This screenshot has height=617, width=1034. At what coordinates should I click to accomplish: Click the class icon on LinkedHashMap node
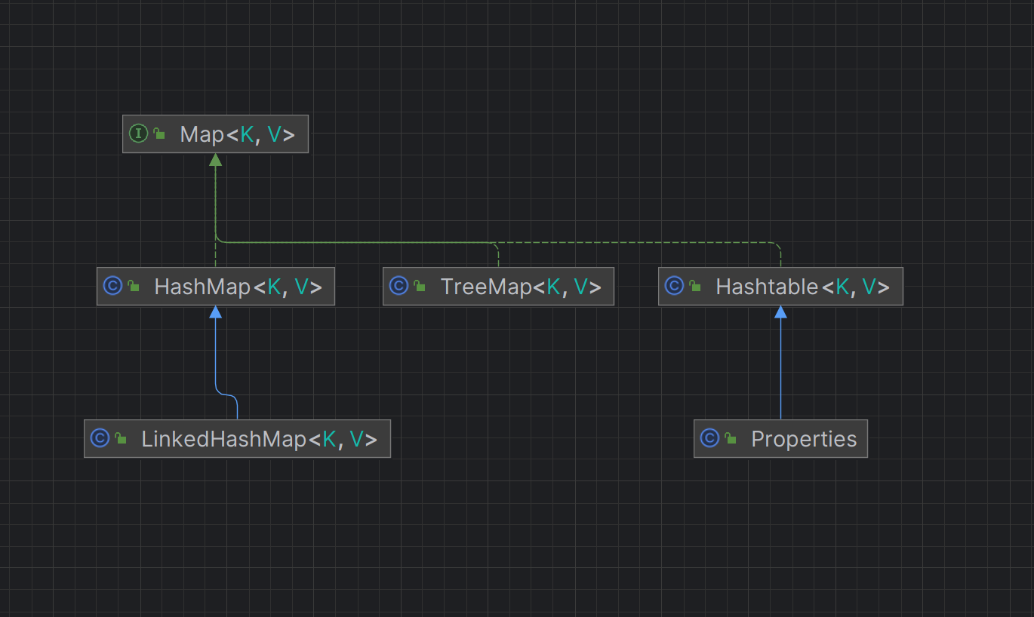[100, 439]
